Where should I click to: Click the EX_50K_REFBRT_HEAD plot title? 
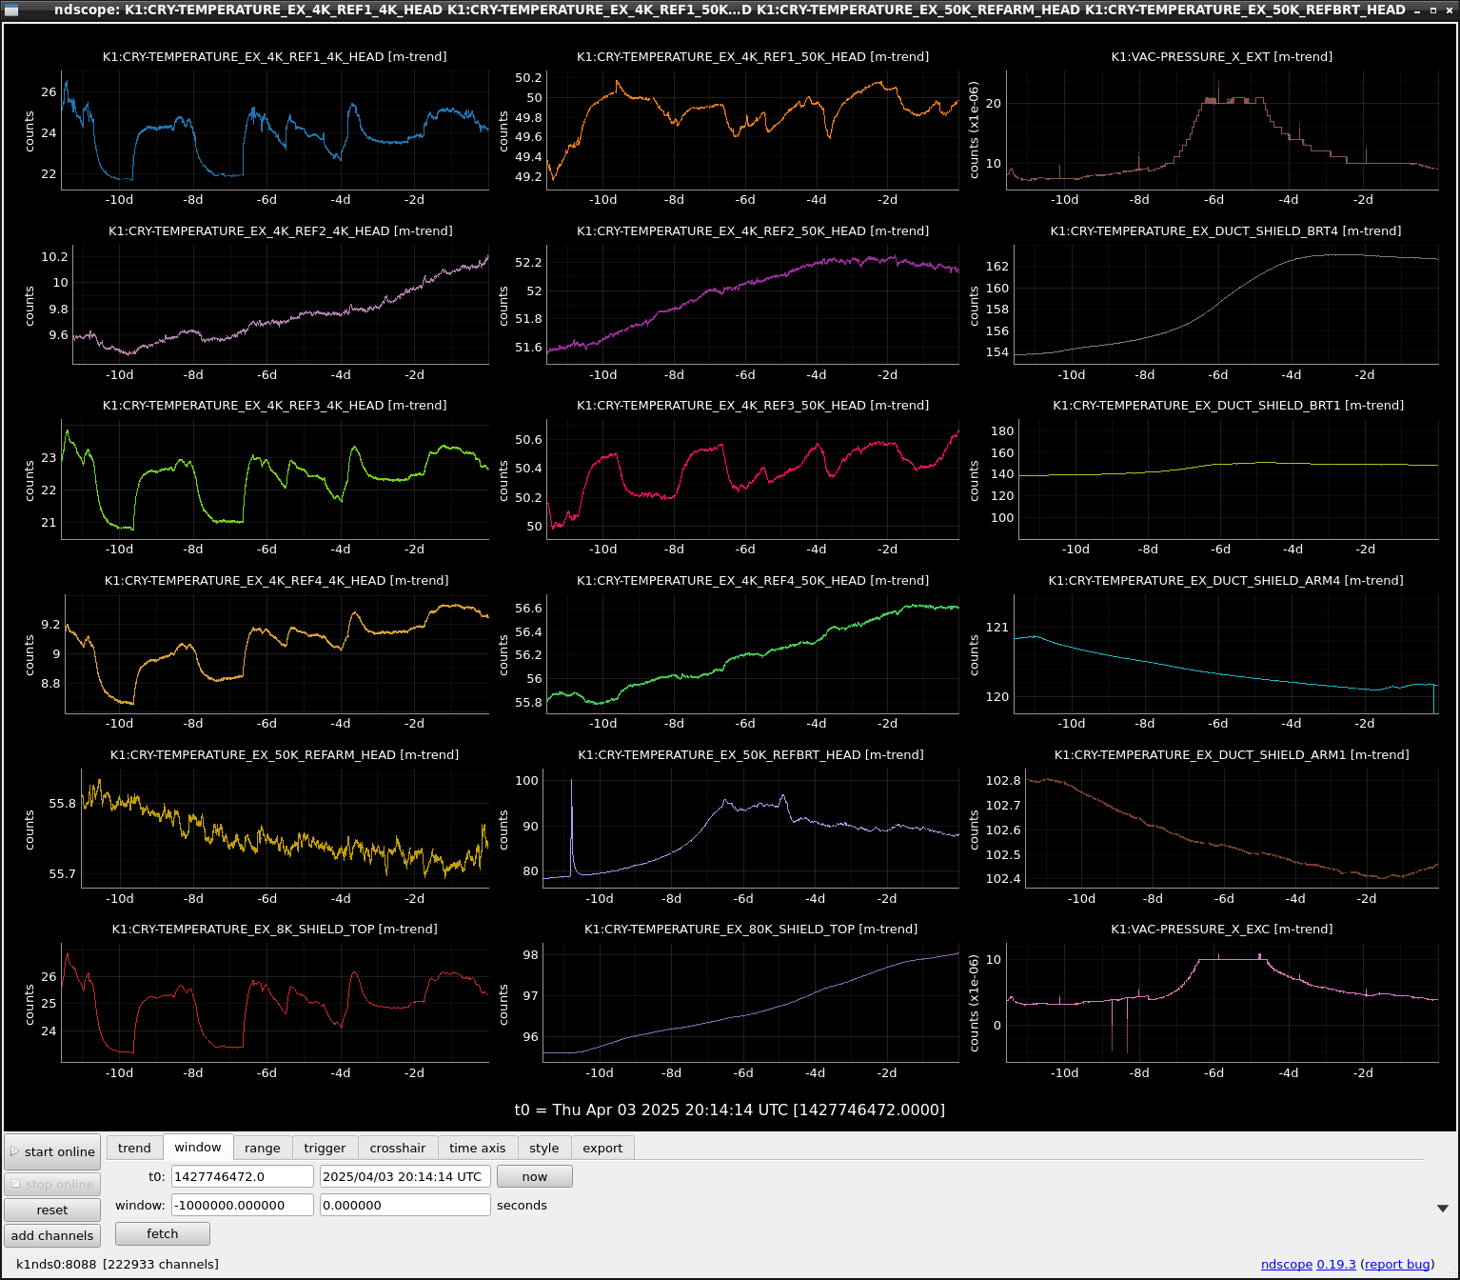pyautogui.click(x=751, y=755)
